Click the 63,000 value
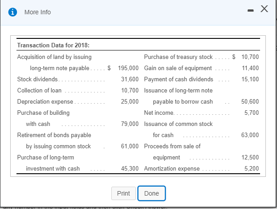This screenshot has height=209, width=277. (250, 135)
